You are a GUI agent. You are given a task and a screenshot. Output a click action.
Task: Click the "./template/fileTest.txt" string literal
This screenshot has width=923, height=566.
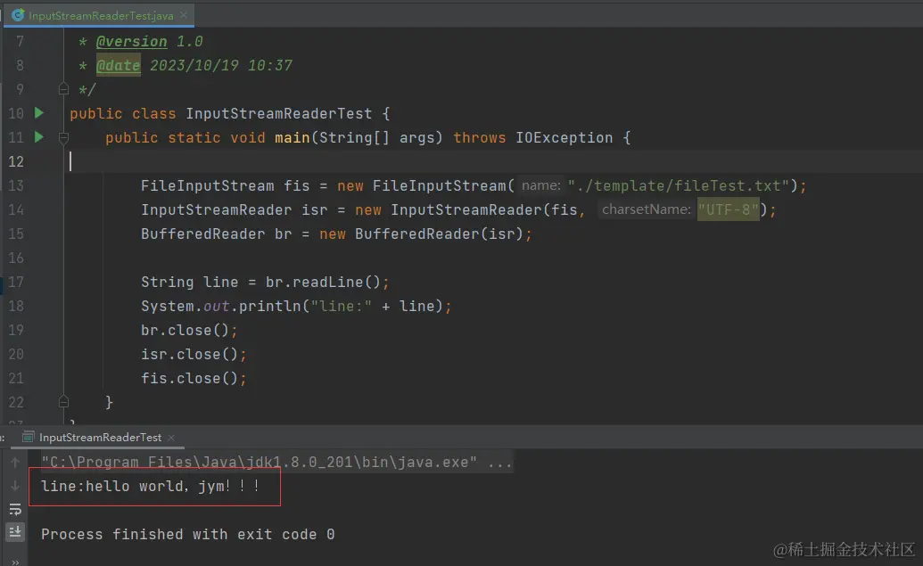coord(678,186)
